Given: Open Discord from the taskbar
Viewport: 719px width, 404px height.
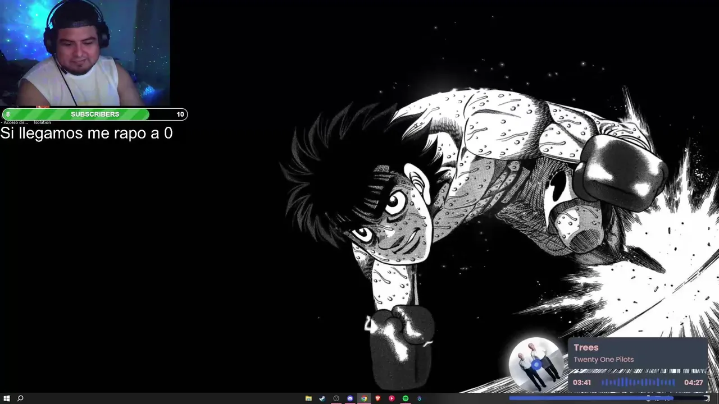Looking at the screenshot, I should [350, 398].
